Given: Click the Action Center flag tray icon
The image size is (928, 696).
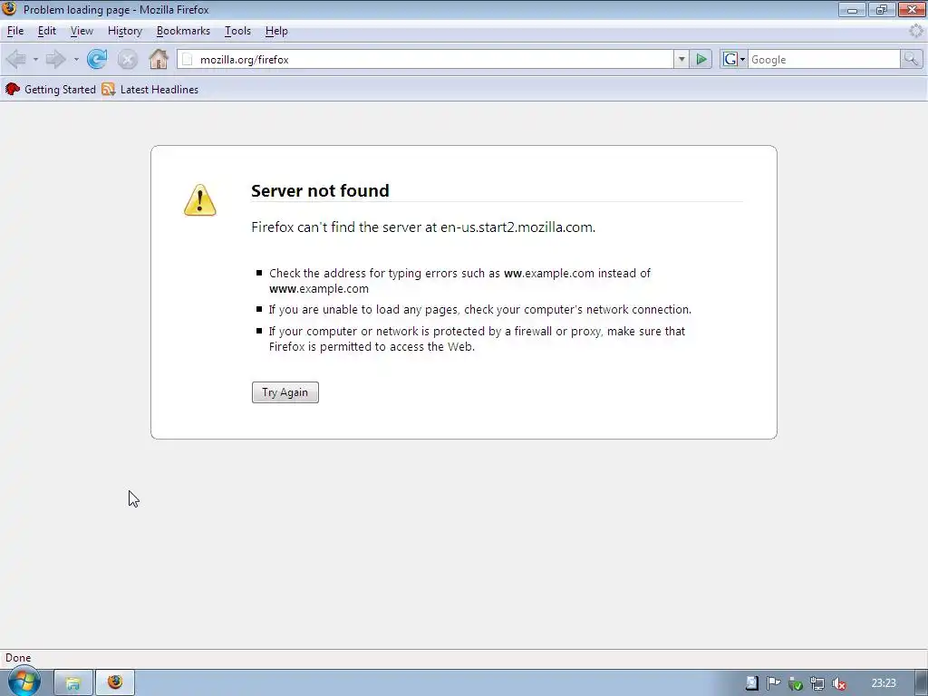Looking at the screenshot, I should 774,683.
